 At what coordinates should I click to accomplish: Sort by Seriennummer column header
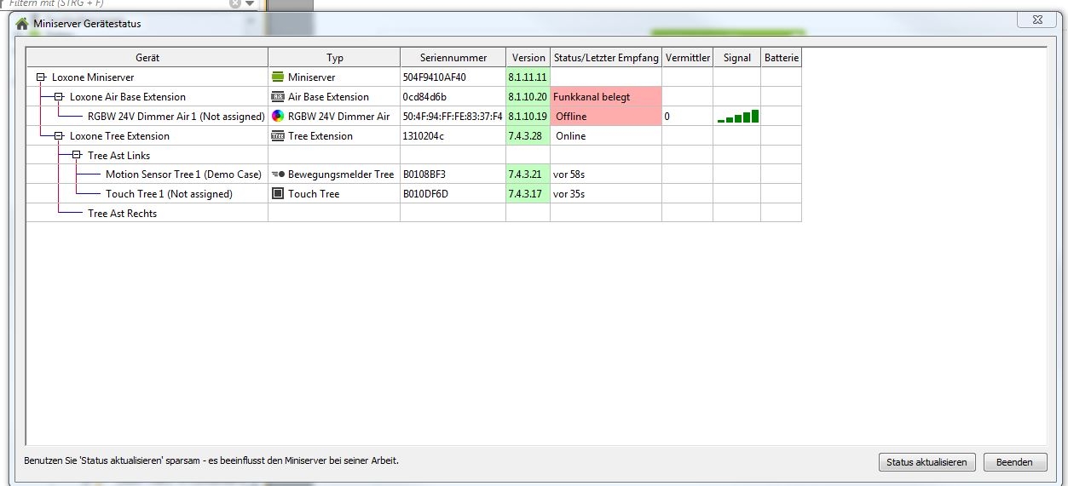click(x=453, y=58)
